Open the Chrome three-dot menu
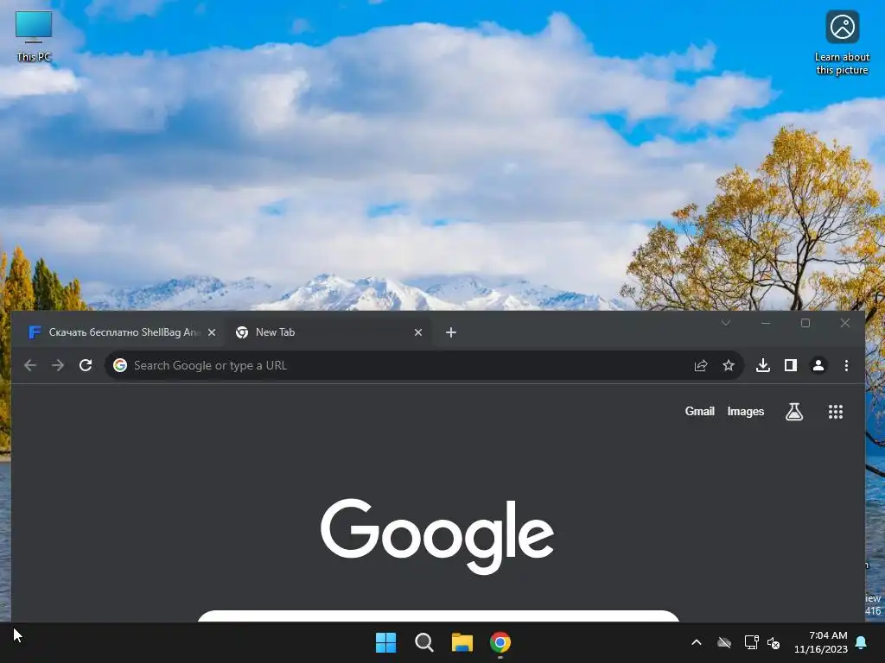Viewport: 885px width, 663px height. coord(846,365)
